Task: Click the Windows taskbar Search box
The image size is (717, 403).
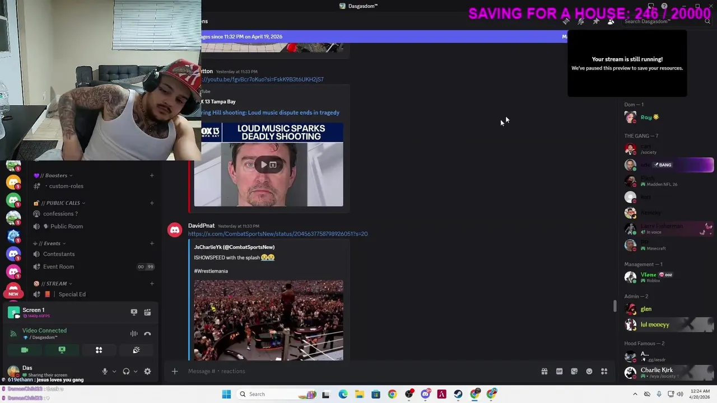Action: (277, 394)
